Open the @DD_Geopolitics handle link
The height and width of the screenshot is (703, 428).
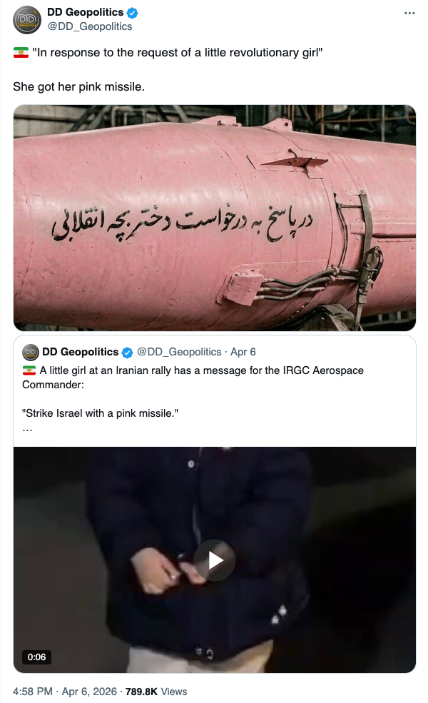[x=90, y=26]
